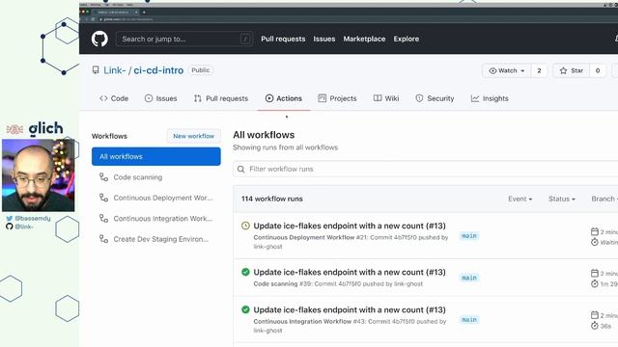Click the shield icon on Security tab
Viewport: 618px width, 347px height.
(419, 98)
